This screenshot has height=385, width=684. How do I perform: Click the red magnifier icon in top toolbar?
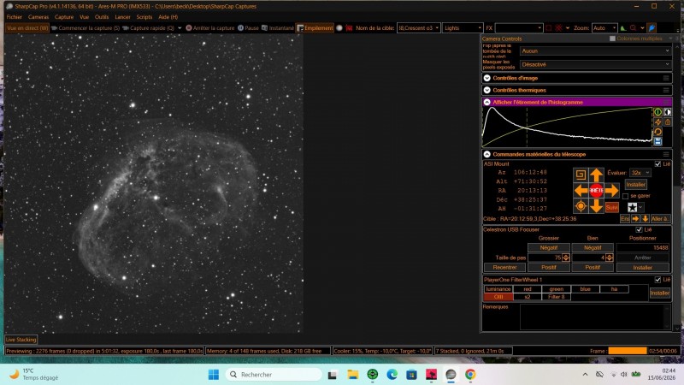tap(633, 28)
